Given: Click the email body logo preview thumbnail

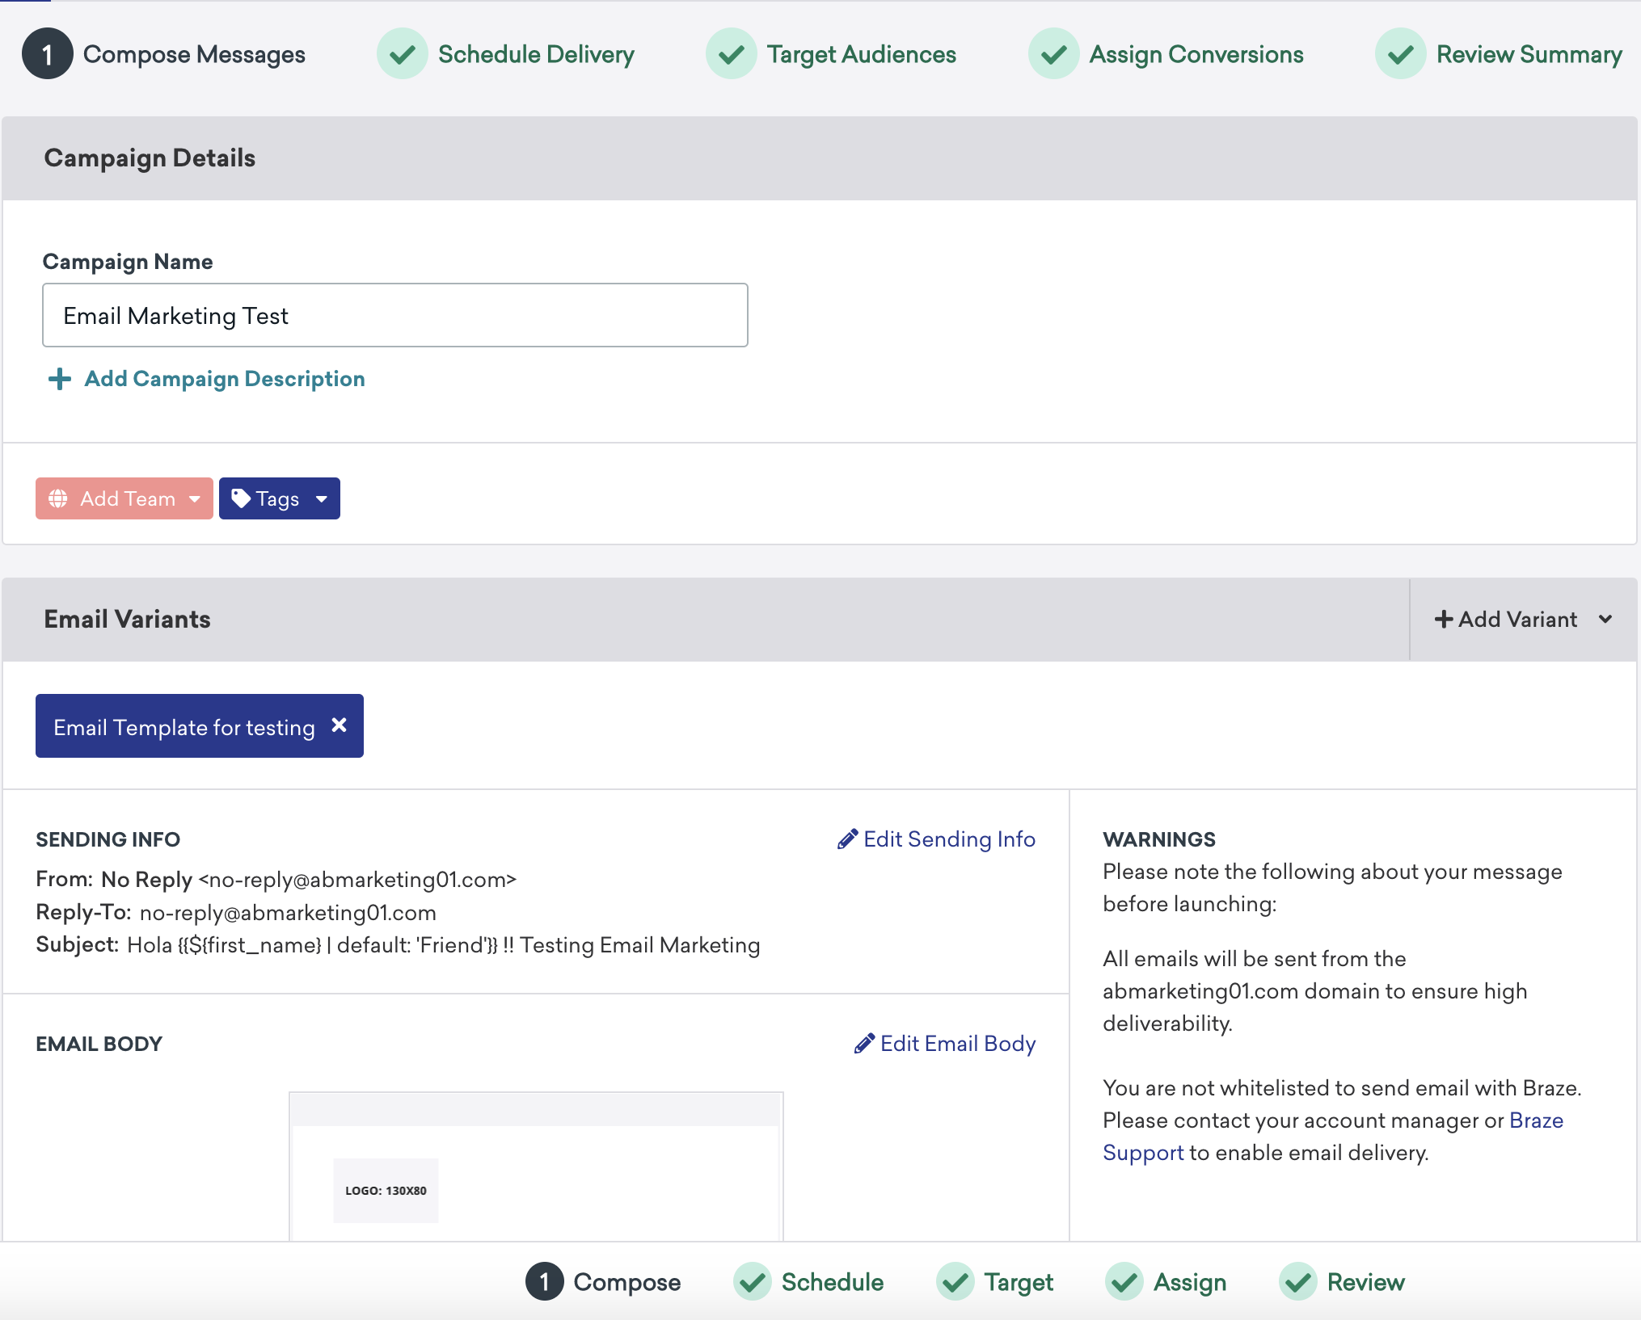Looking at the screenshot, I should 386,1190.
